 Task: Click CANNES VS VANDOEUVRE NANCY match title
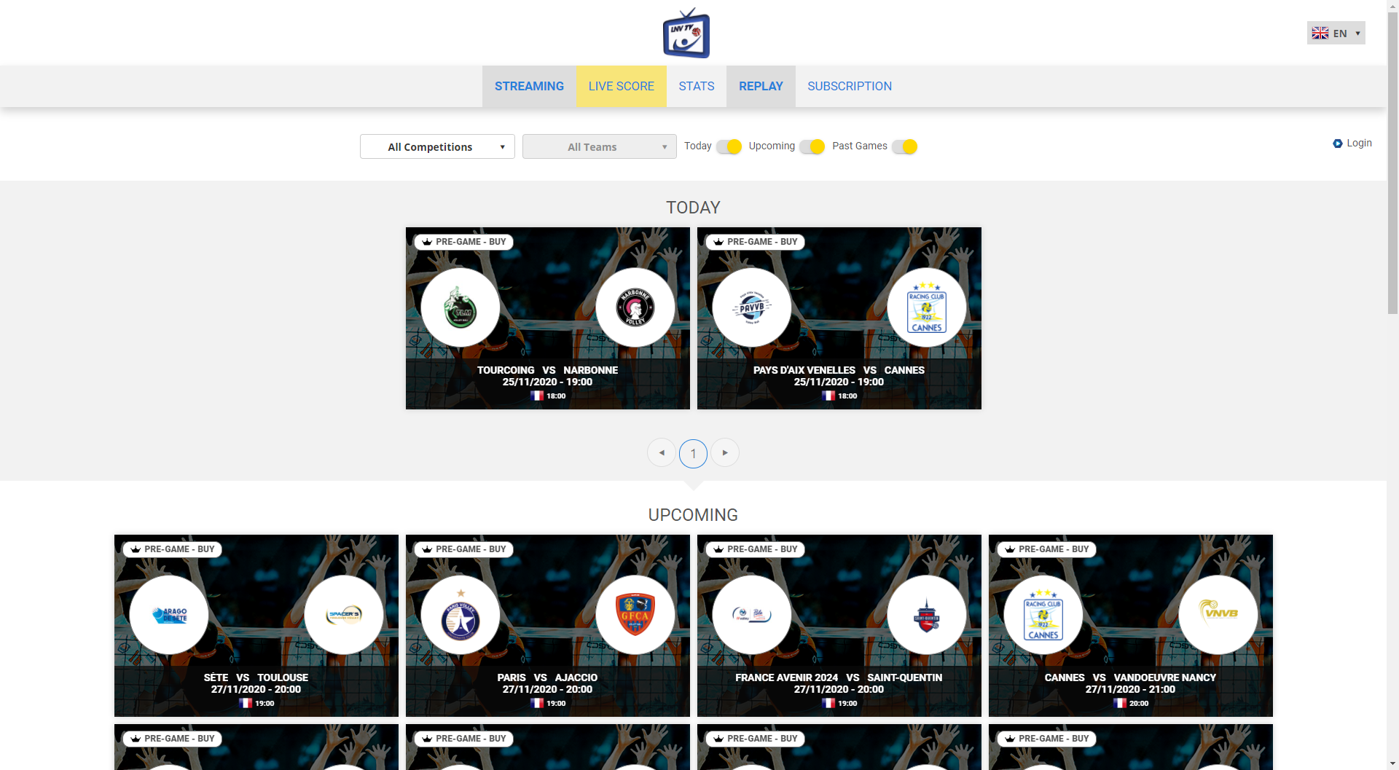point(1130,677)
